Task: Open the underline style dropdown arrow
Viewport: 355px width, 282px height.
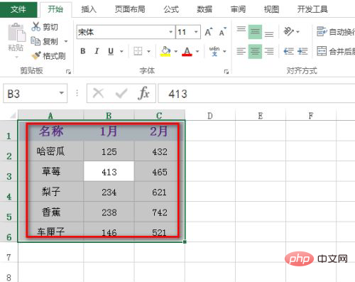Action: (x=121, y=51)
